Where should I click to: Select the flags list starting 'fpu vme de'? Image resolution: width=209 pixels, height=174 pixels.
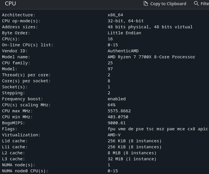(x=158, y=129)
